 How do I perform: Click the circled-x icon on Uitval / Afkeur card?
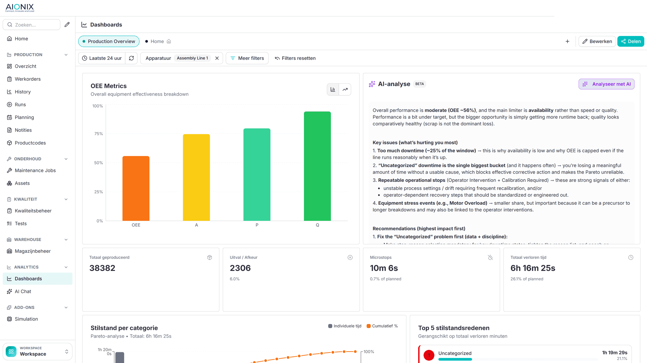350,257
